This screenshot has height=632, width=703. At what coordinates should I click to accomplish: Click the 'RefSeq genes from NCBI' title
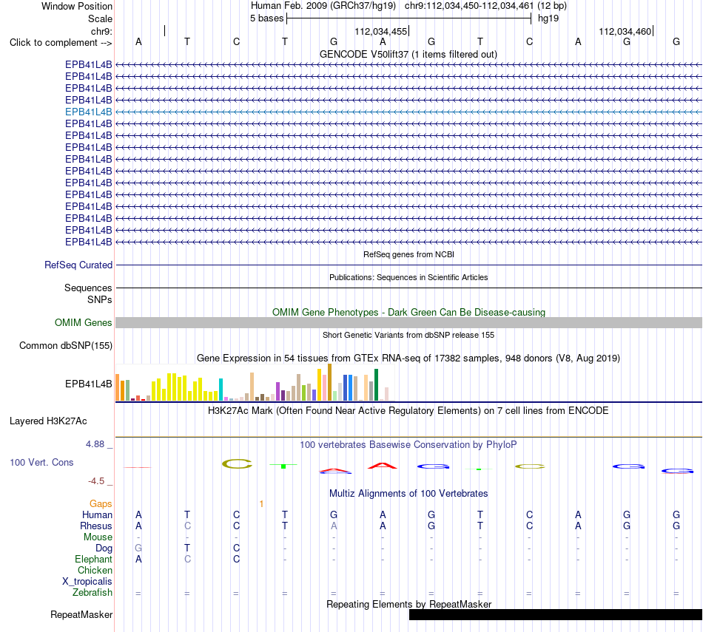pos(408,254)
